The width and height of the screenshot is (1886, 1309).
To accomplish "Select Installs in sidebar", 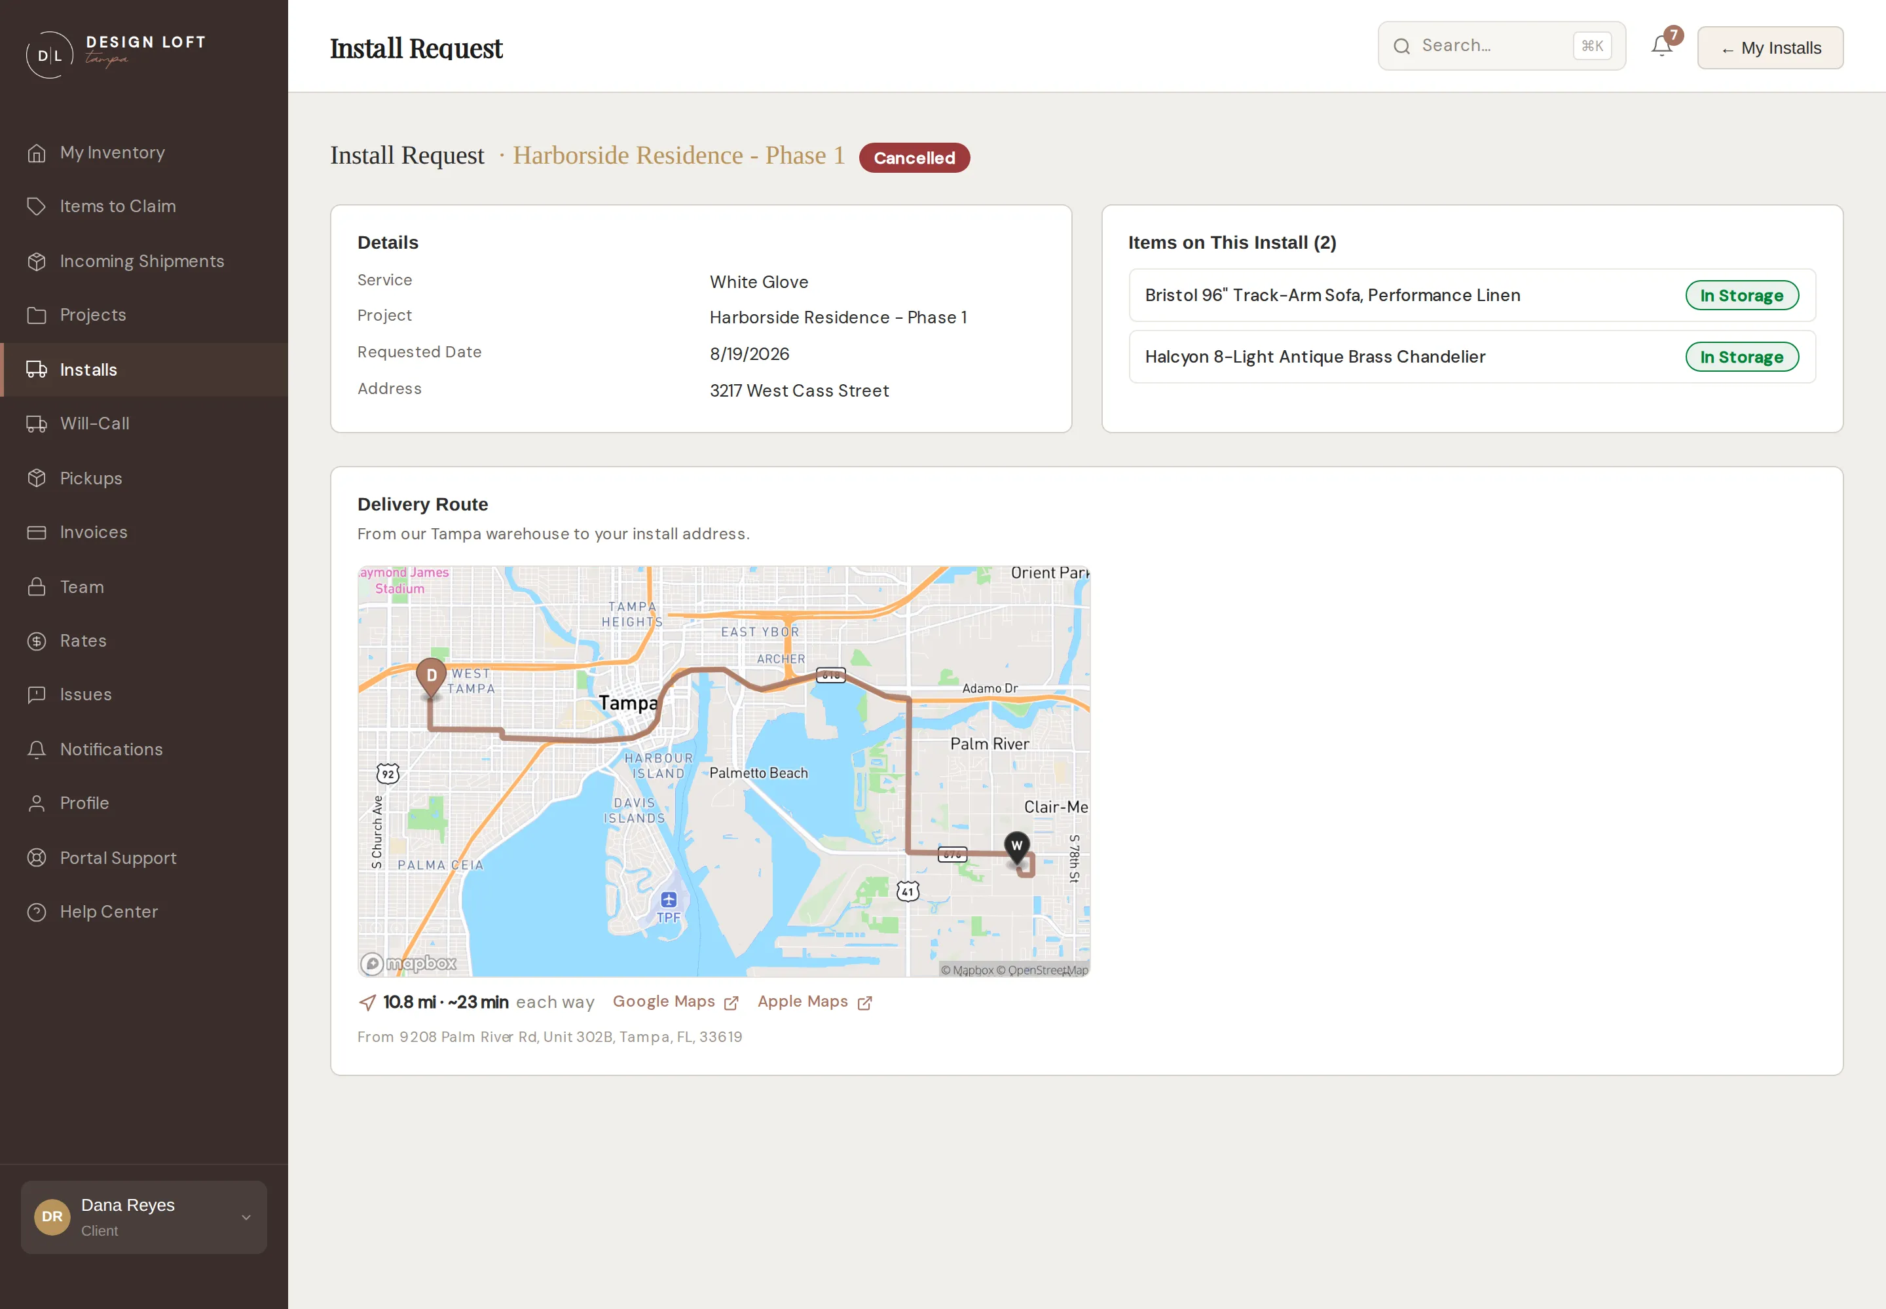I will point(143,370).
